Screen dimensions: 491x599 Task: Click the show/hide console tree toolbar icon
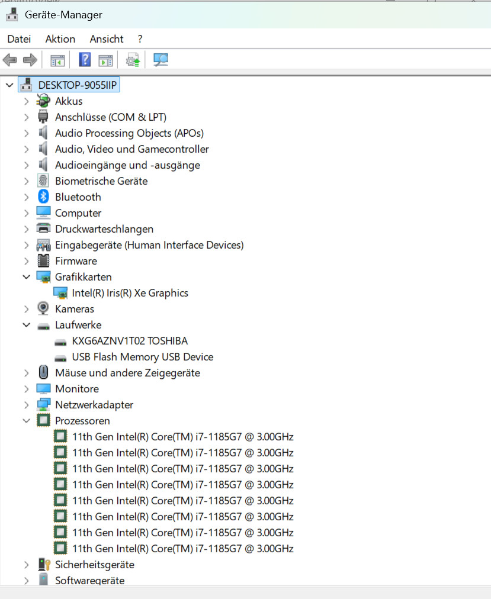pos(57,60)
